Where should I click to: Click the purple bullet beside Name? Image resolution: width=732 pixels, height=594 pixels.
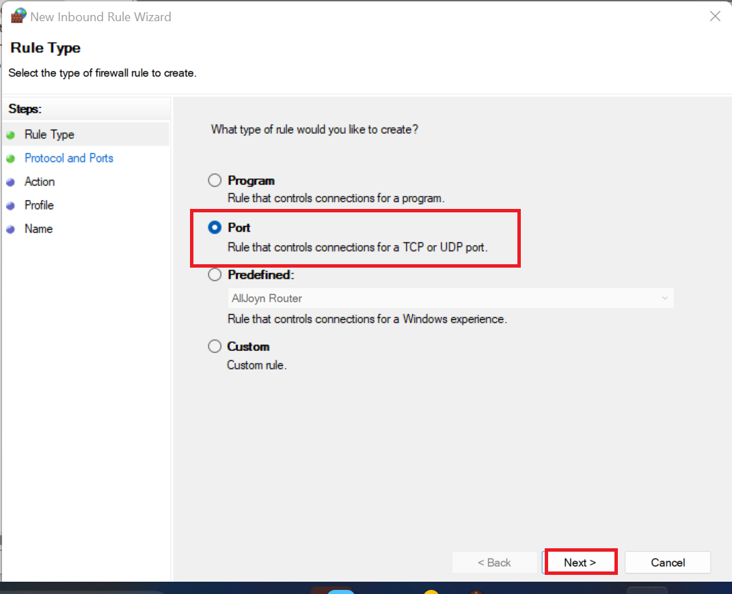point(11,229)
